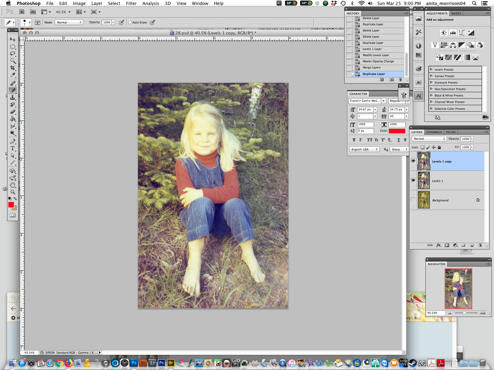Image resolution: width=494 pixels, height=370 pixels.
Task: Click the Navigator zoom percentage field
Action: (435, 313)
